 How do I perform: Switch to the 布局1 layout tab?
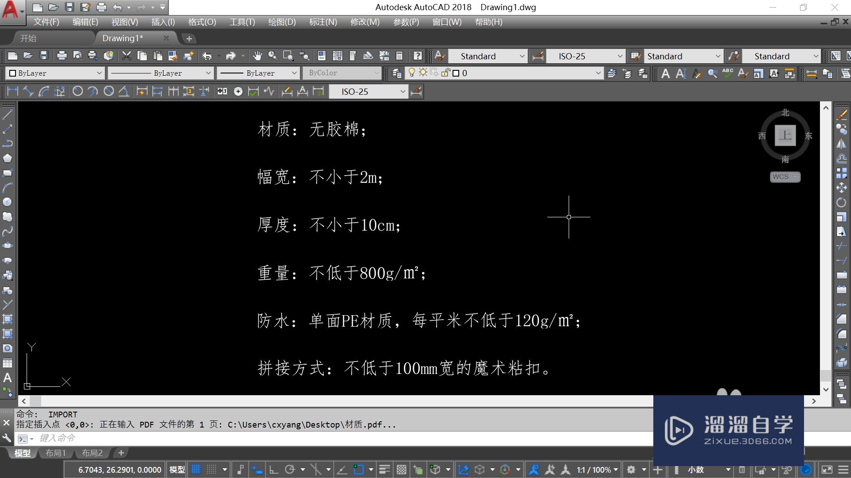[55, 453]
